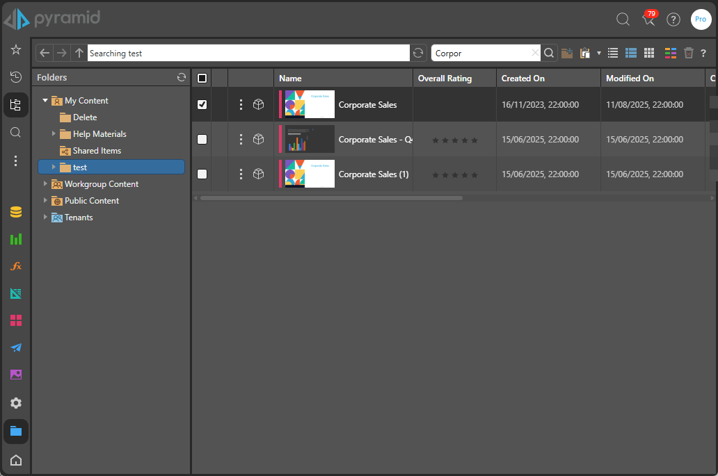The image size is (718, 476).
Task: Expand the Help Materials folder
Action: click(x=54, y=133)
